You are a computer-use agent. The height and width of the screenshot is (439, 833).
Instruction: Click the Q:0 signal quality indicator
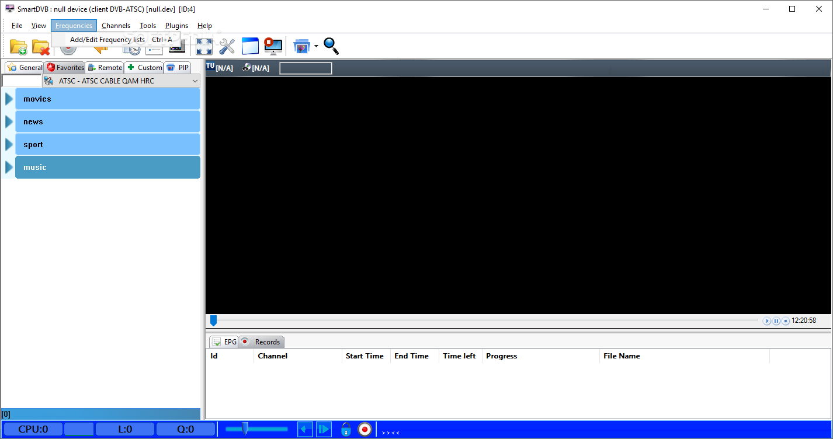(186, 430)
